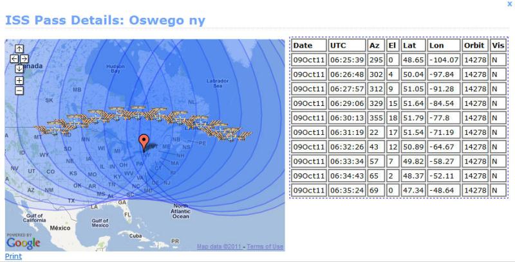Click the UTC cell 06:33:34
The image size is (515, 262).
347,161
